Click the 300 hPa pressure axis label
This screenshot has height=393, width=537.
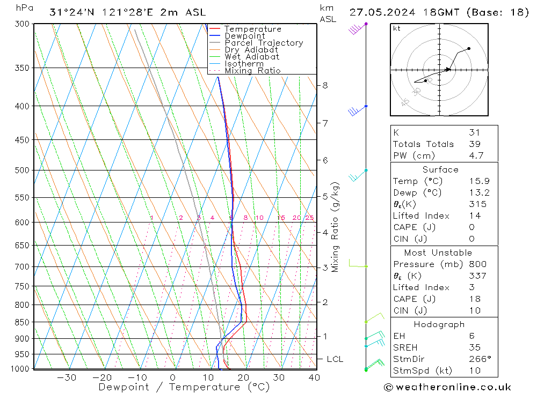(x=22, y=24)
